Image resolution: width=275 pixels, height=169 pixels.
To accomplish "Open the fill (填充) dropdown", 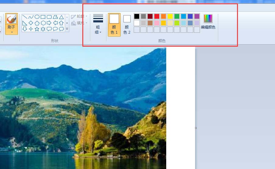I will click(x=79, y=23).
